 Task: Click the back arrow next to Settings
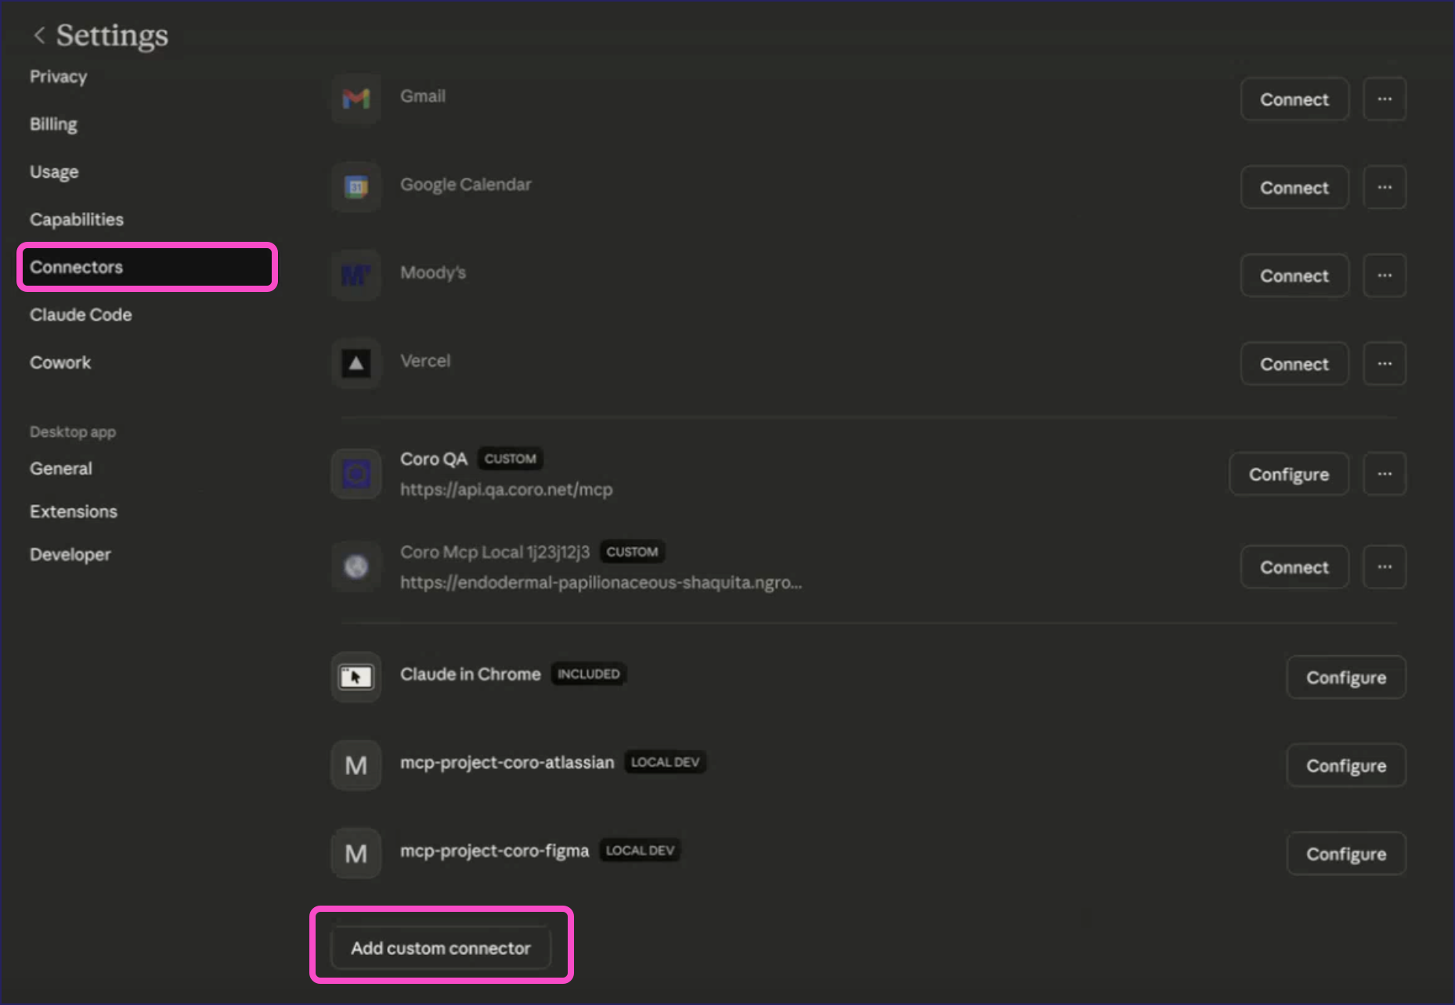(38, 34)
